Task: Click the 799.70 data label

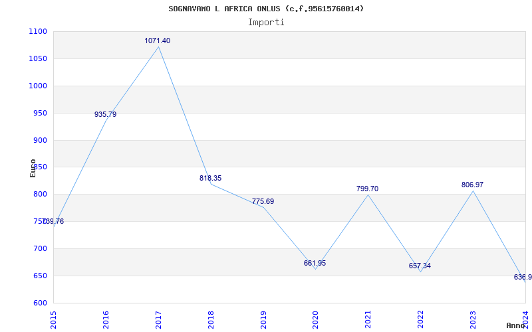Action: (x=367, y=189)
